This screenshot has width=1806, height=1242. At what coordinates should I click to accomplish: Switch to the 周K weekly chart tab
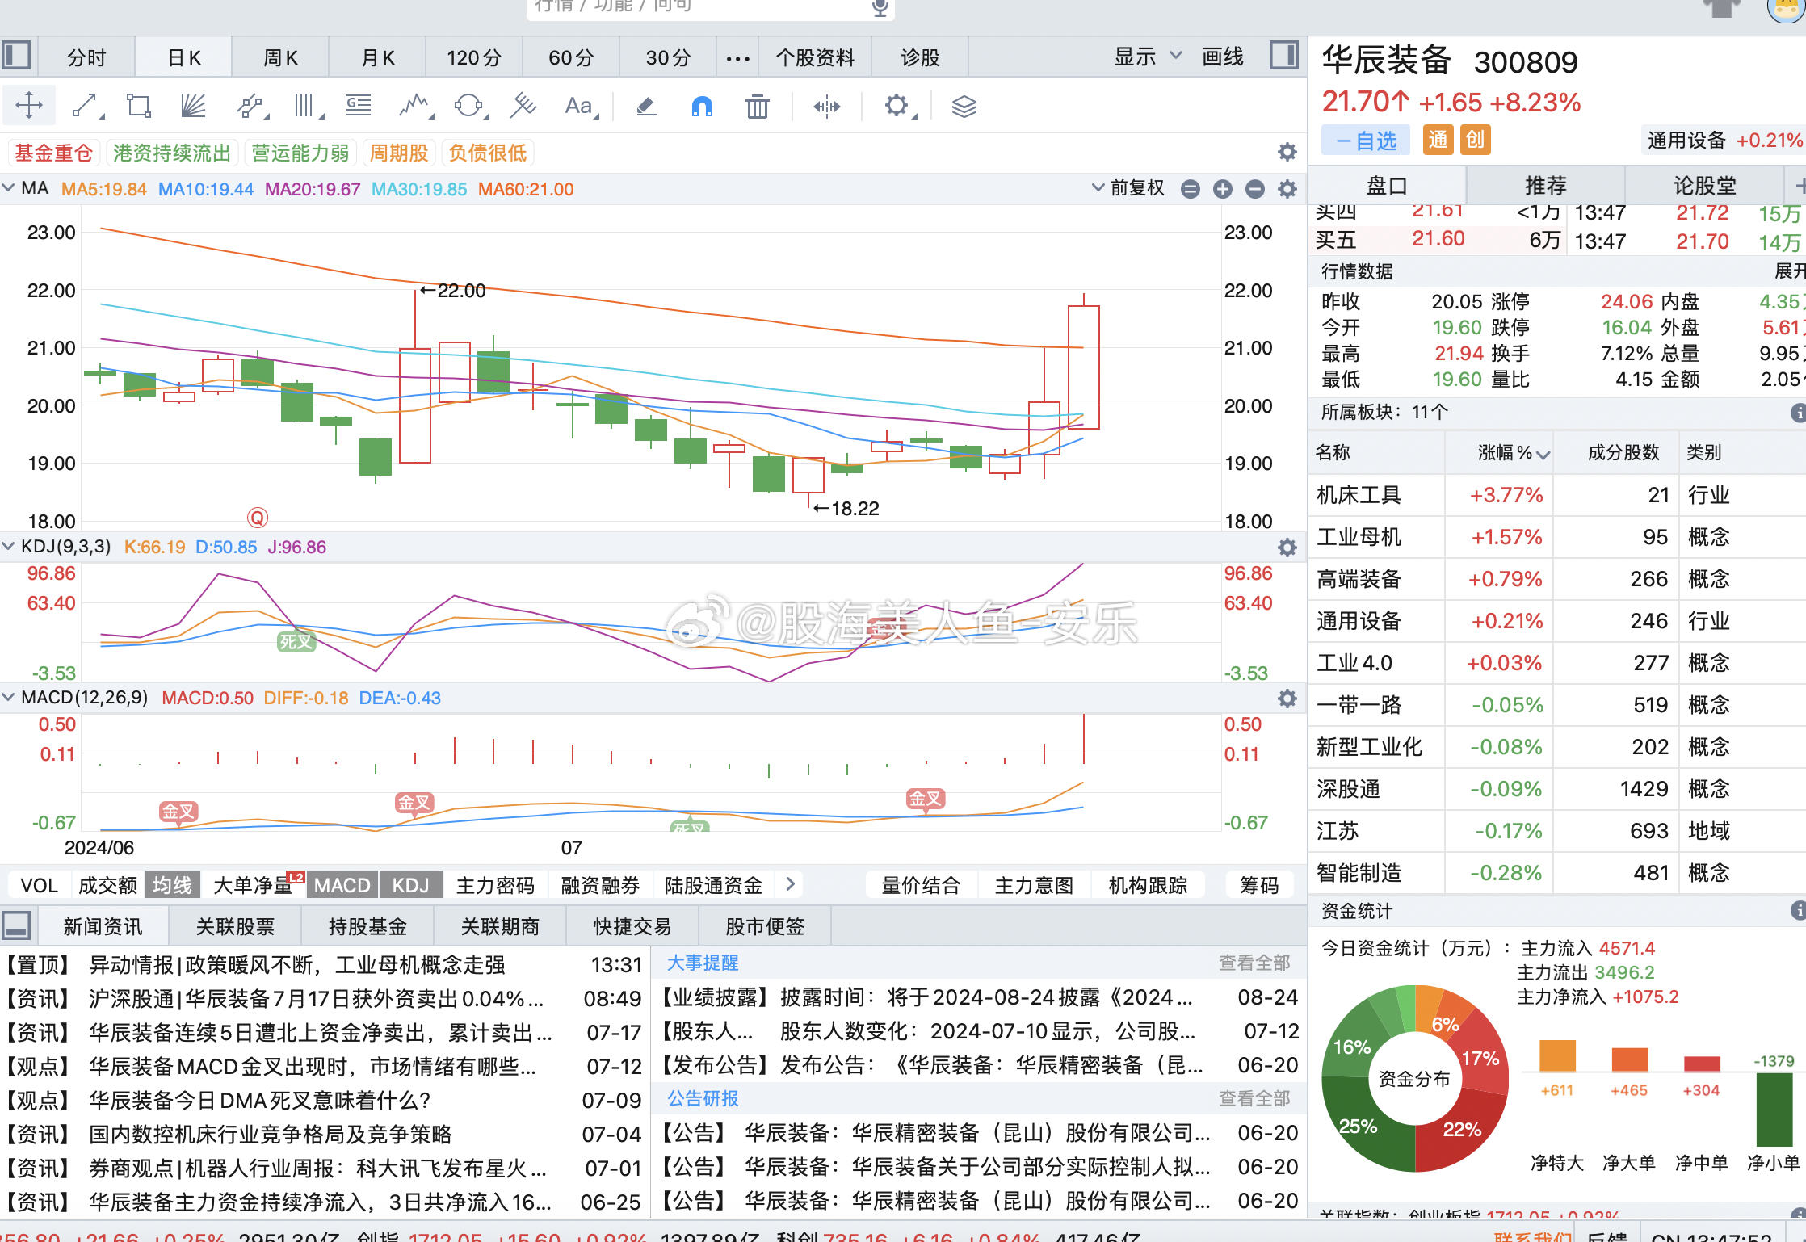279,57
